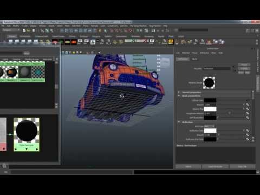Click the Reflection Color white swatch

[x=210, y=131]
